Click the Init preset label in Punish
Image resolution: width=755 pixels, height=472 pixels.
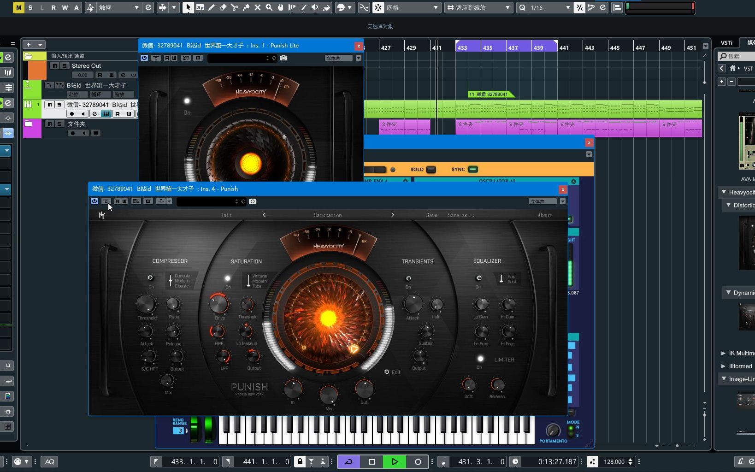(226, 215)
